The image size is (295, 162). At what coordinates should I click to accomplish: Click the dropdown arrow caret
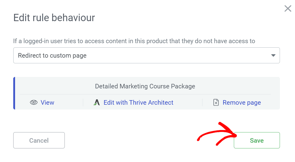pos(273,56)
